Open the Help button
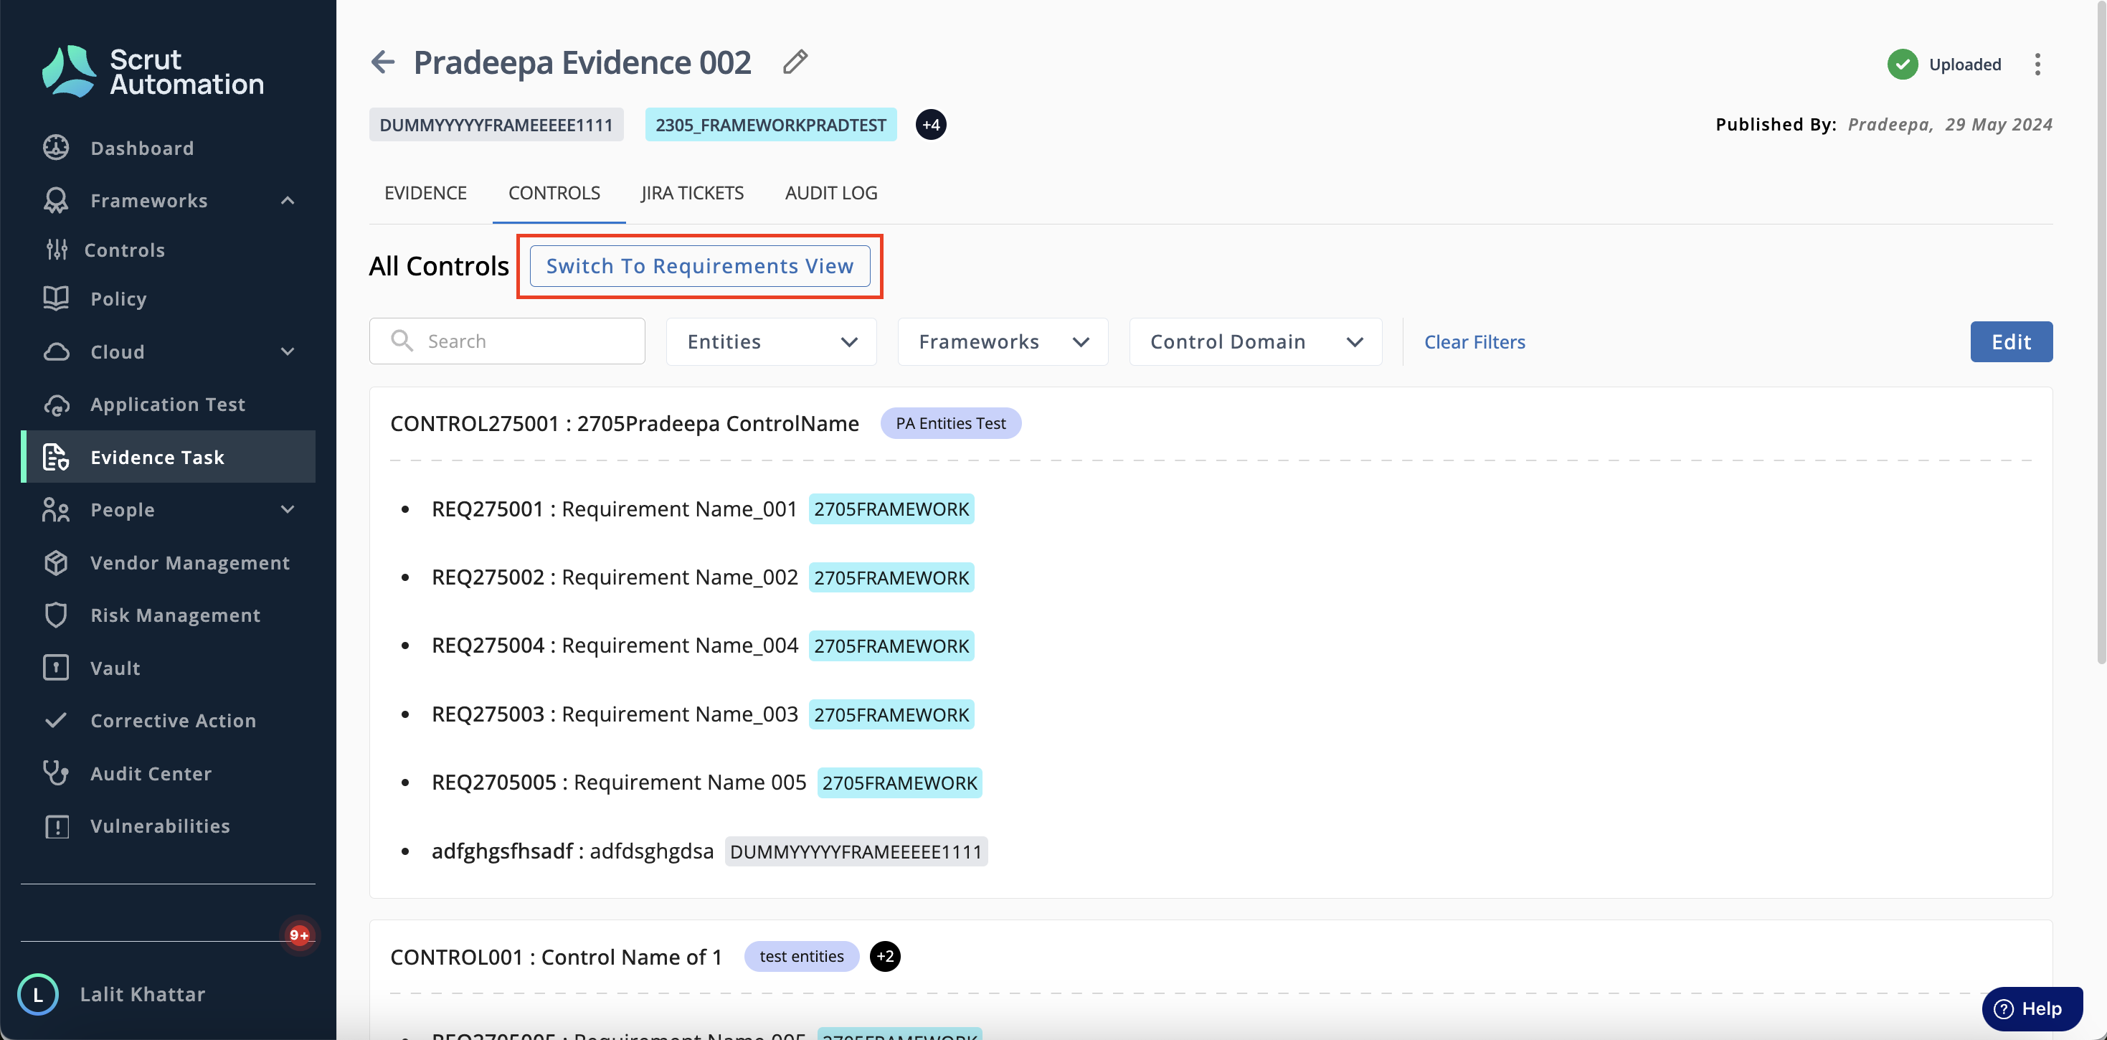 2032,1008
